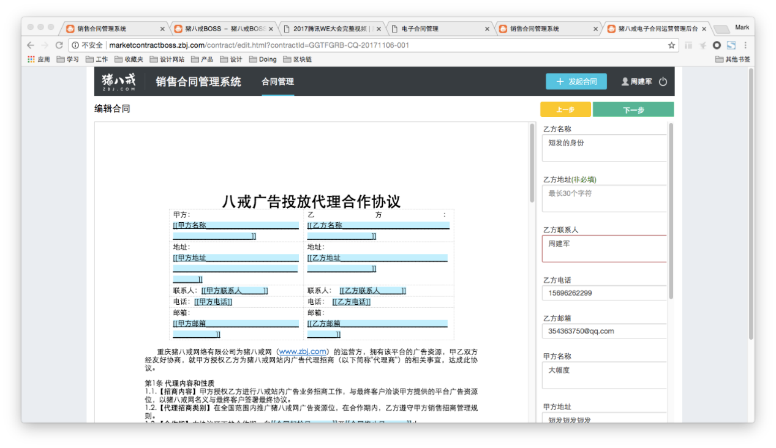Open the 应用 apps shortcut in bookmarks bar

(x=39, y=59)
